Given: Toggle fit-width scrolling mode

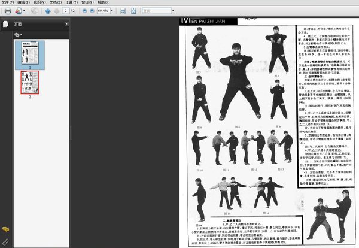Looking at the screenshot, I should 123,11.
